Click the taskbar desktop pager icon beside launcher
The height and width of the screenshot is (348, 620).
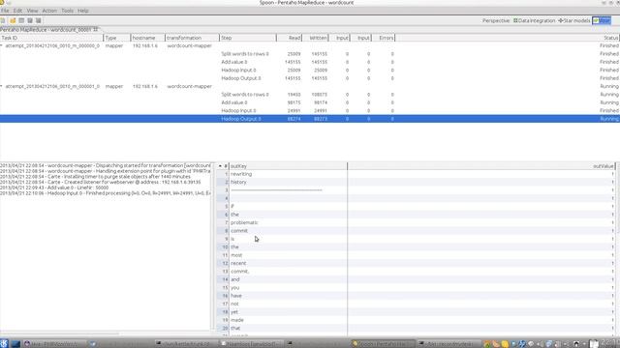tap(15, 344)
